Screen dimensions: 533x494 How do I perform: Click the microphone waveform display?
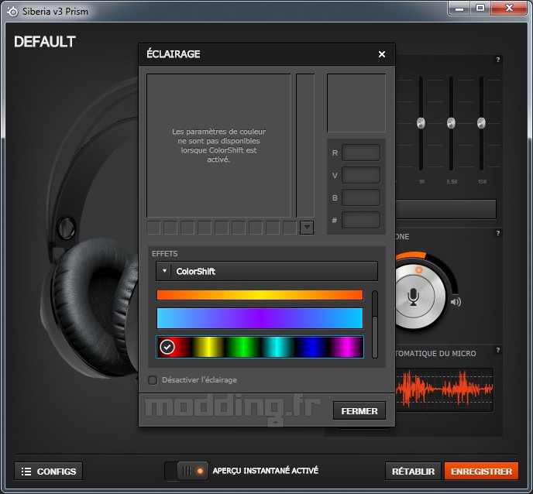pyautogui.click(x=444, y=389)
